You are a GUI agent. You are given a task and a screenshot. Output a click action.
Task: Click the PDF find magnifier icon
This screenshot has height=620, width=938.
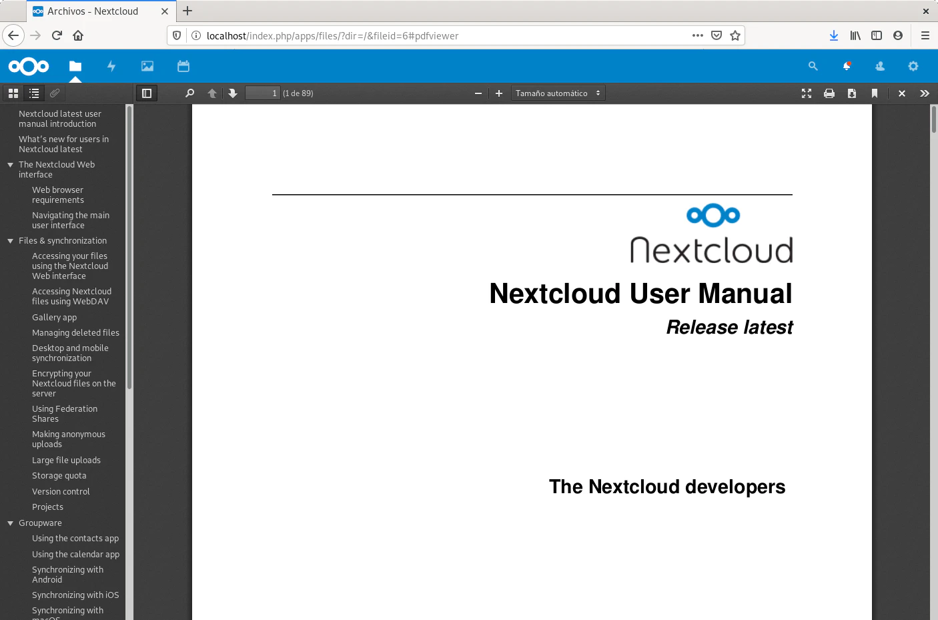pyautogui.click(x=190, y=93)
